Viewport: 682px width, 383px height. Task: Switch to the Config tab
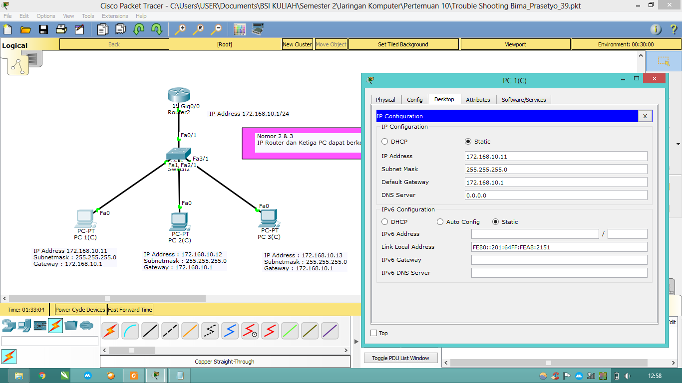coord(415,100)
